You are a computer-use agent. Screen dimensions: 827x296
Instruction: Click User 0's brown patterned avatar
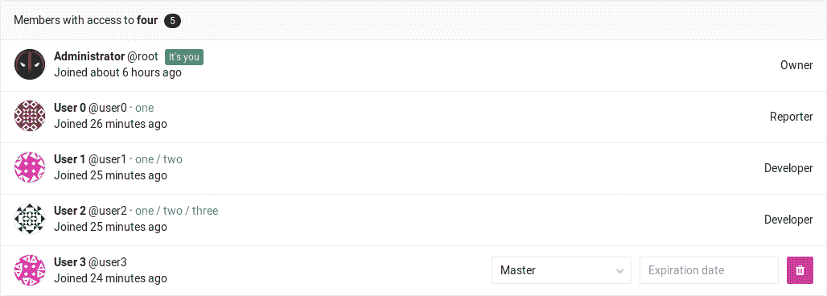pyautogui.click(x=30, y=116)
